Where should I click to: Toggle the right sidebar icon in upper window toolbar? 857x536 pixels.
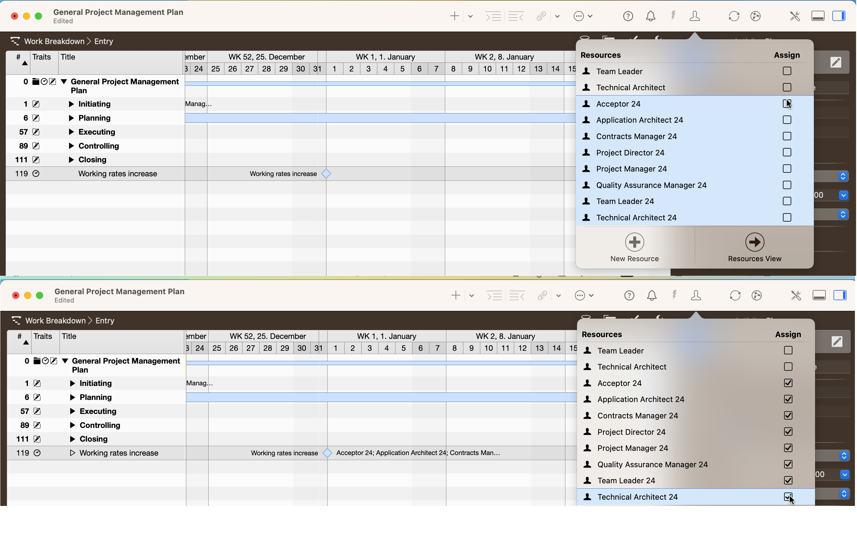point(839,16)
